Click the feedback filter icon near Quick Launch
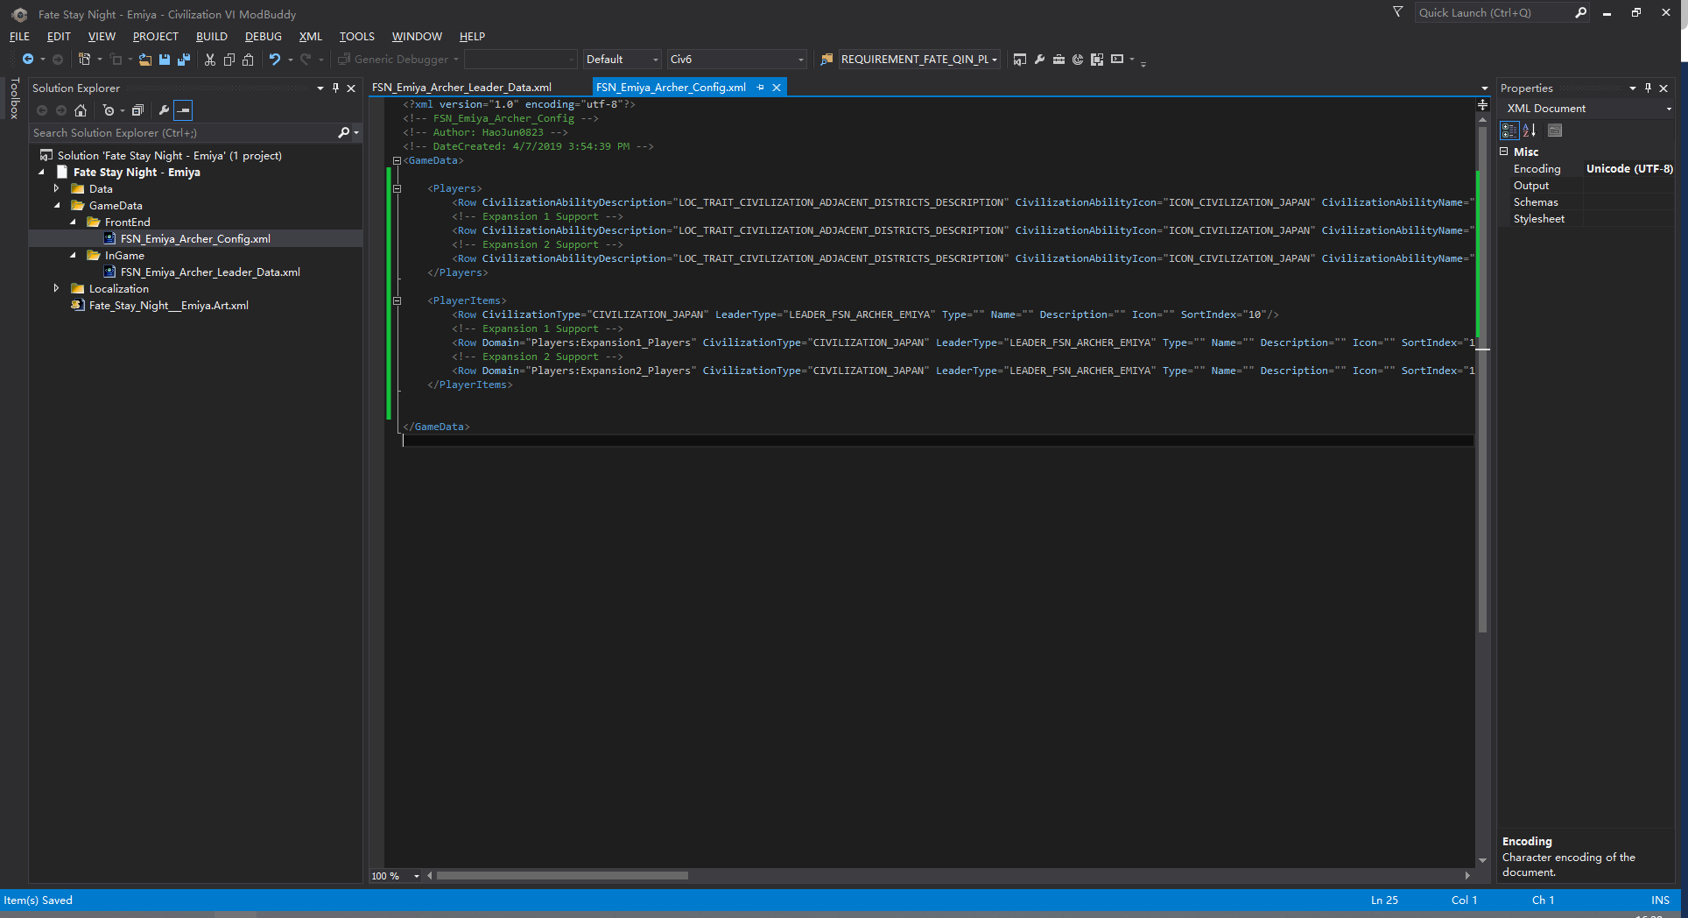 pyautogui.click(x=1398, y=12)
